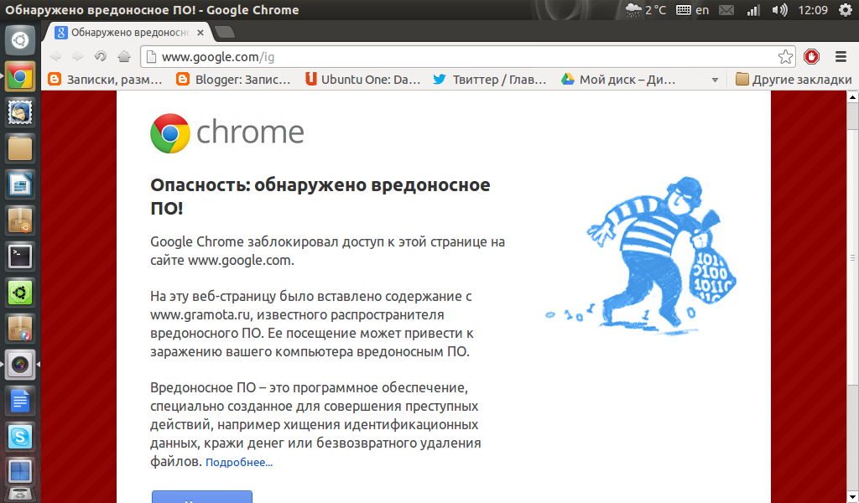Launch the Terminal from the launcher

[20, 257]
